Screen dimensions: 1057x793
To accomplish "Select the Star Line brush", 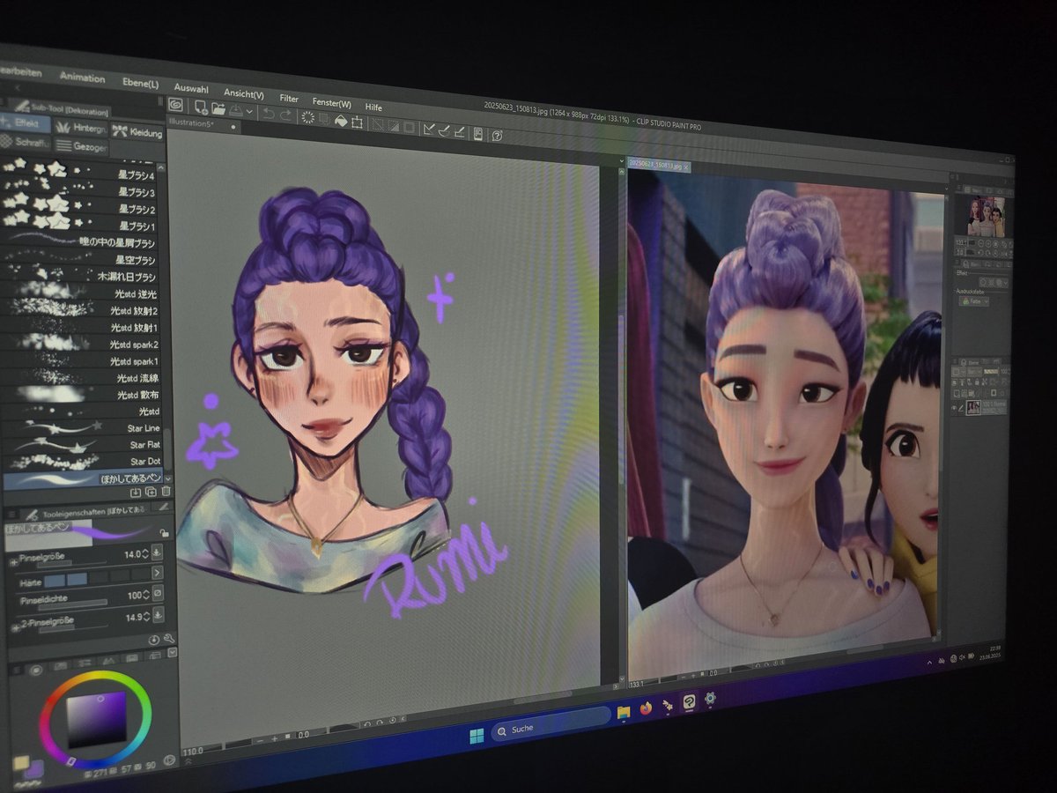I will (84, 428).
